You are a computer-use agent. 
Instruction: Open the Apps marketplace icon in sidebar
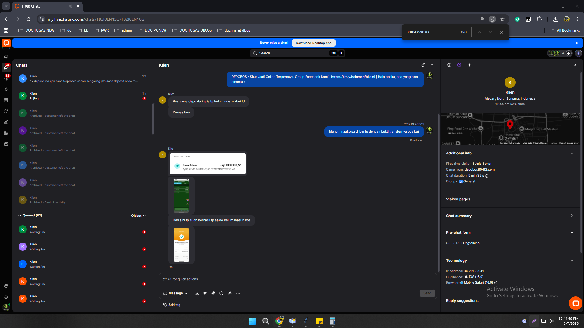(x=6, y=133)
